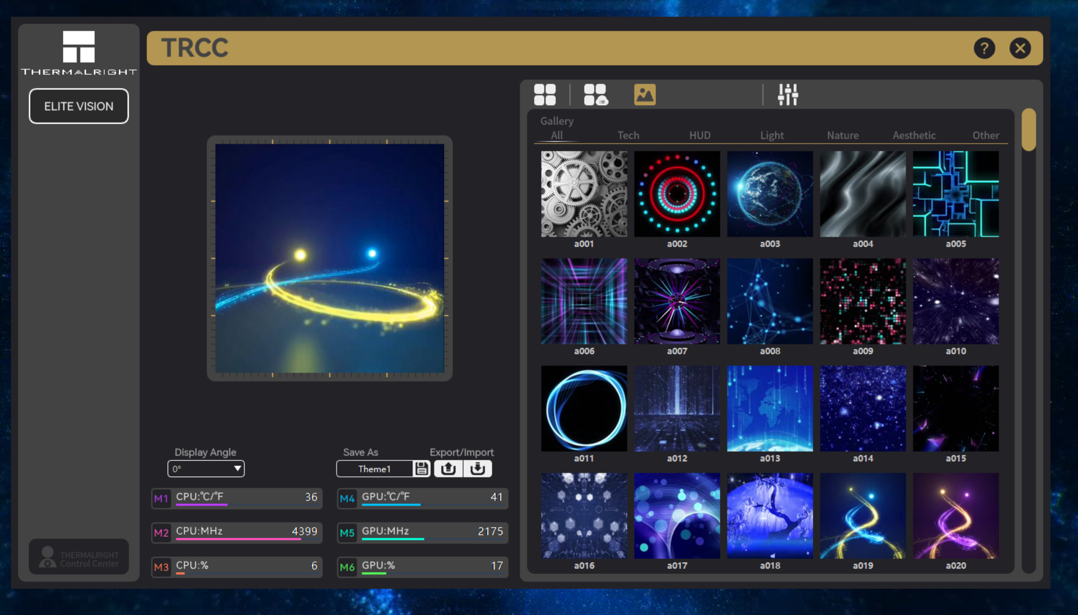Click the import theme icon

point(478,469)
